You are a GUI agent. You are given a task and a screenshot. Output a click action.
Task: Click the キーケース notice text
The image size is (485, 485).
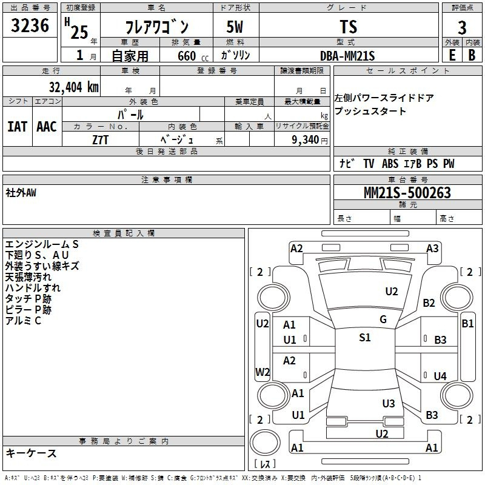(x=32, y=453)
